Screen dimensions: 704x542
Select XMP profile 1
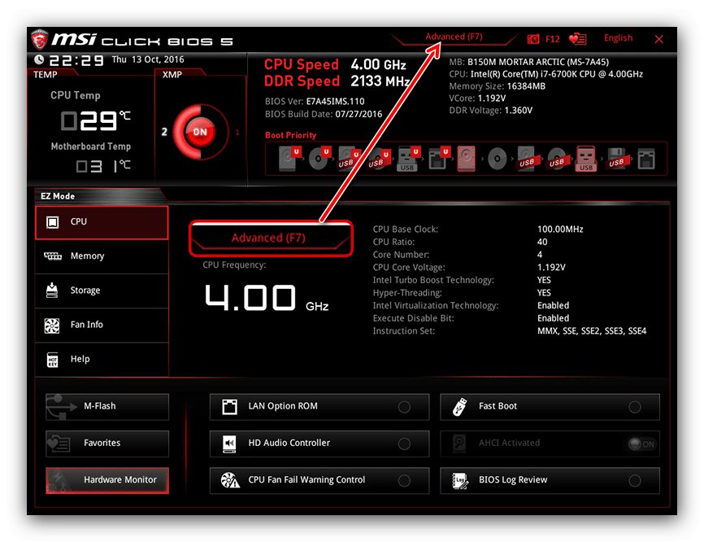tap(237, 132)
